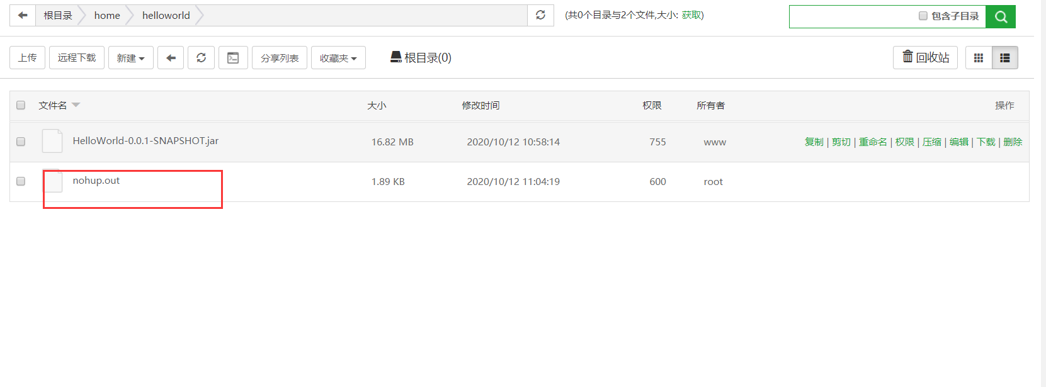Click the 600 permission value
1046x387 pixels.
(657, 182)
